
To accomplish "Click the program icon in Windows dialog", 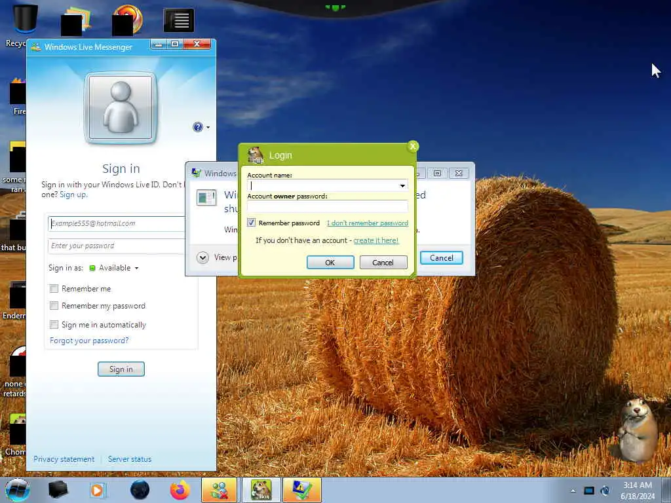I will click(206, 198).
